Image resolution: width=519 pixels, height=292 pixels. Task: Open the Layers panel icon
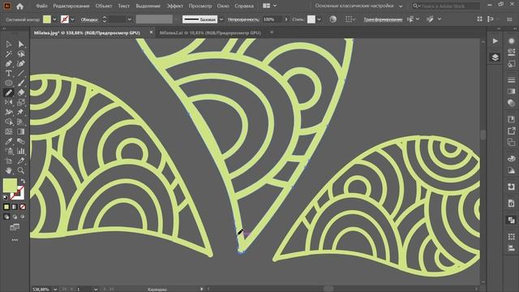coord(495,58)
